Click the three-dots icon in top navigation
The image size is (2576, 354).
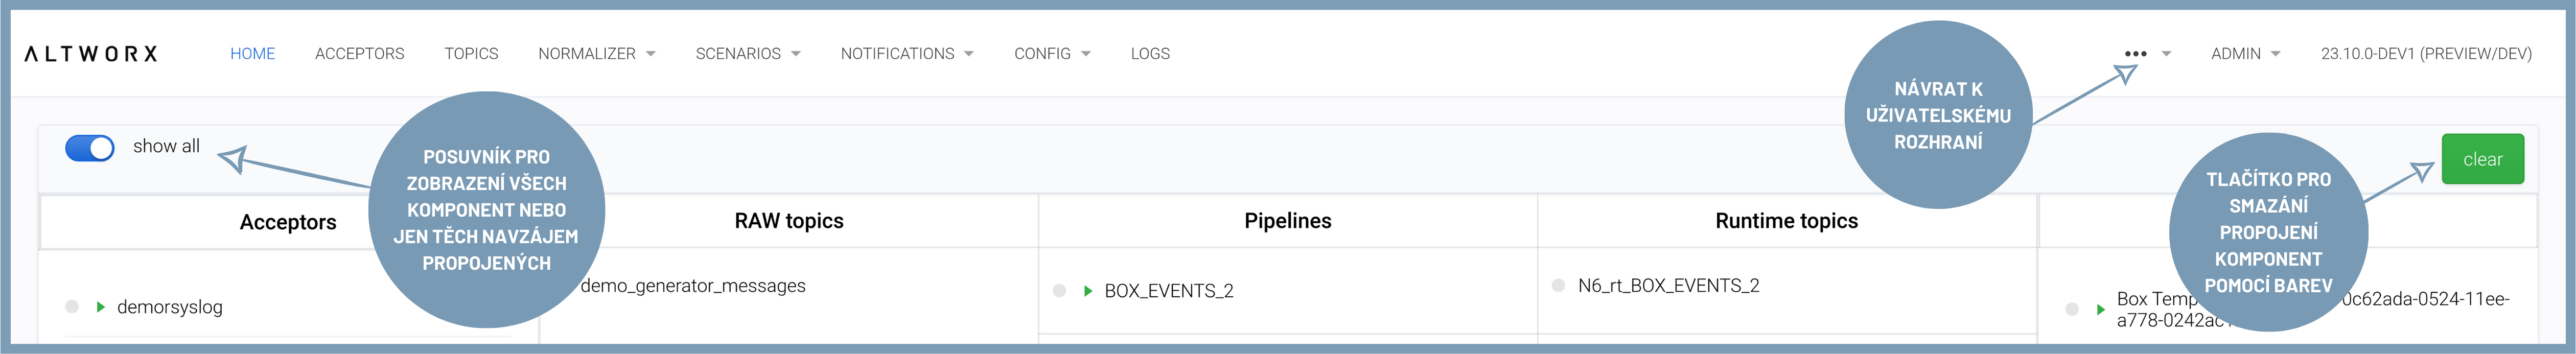coord(2135,54)
